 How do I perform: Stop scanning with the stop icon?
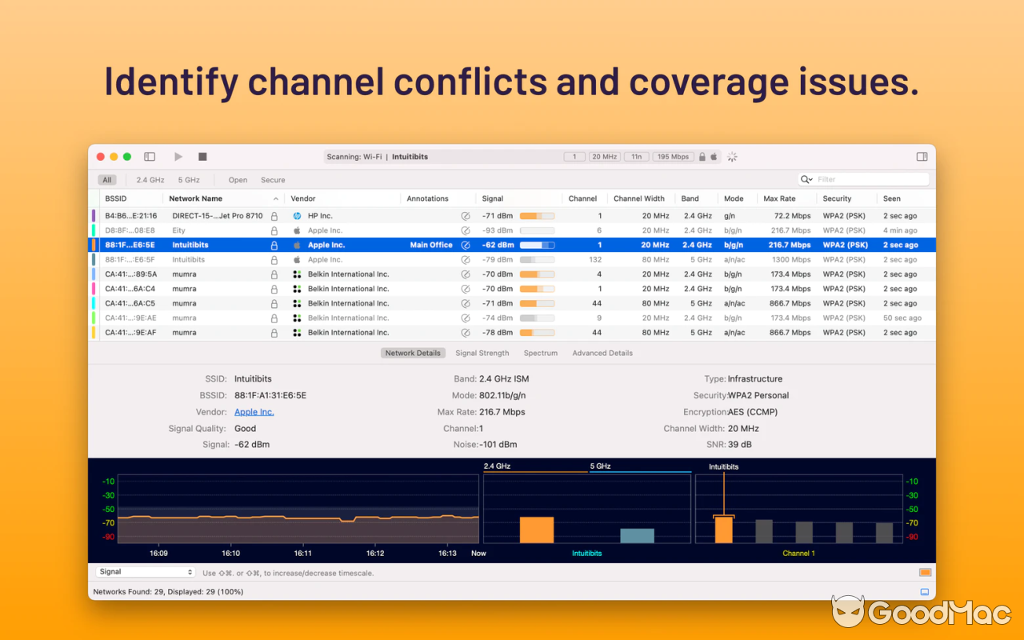tap(202, 156)
